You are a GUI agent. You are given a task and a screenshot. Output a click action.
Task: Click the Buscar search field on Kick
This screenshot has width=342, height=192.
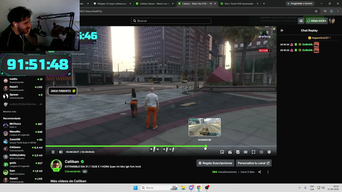(171, 21)
